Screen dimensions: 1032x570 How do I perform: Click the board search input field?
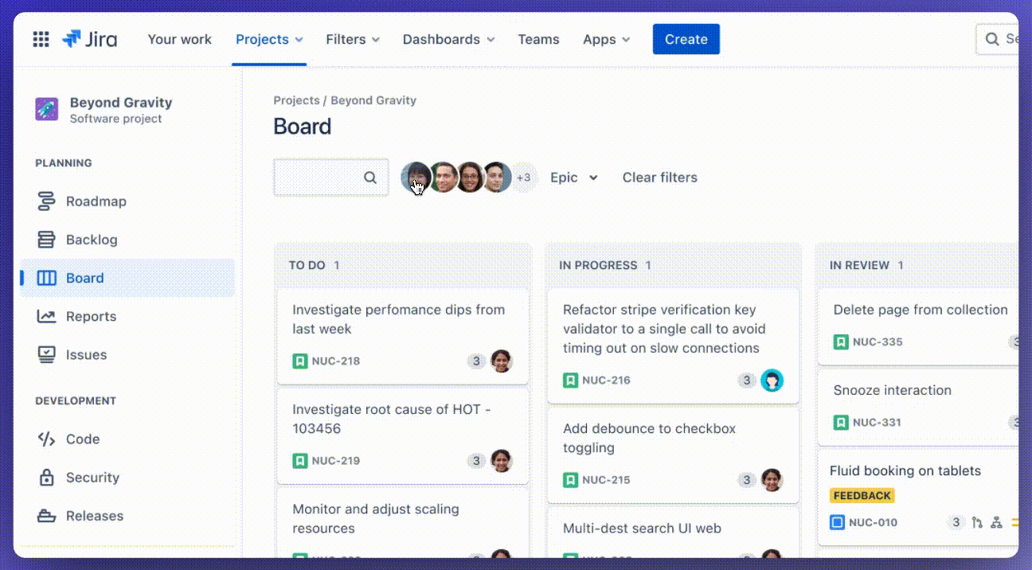(331, 178)
